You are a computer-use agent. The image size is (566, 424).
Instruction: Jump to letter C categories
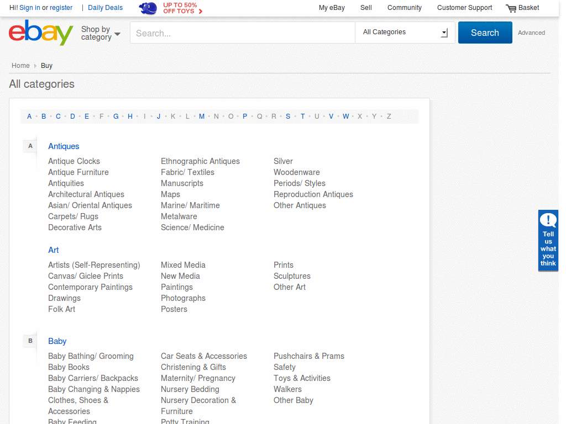pos(58,116)
